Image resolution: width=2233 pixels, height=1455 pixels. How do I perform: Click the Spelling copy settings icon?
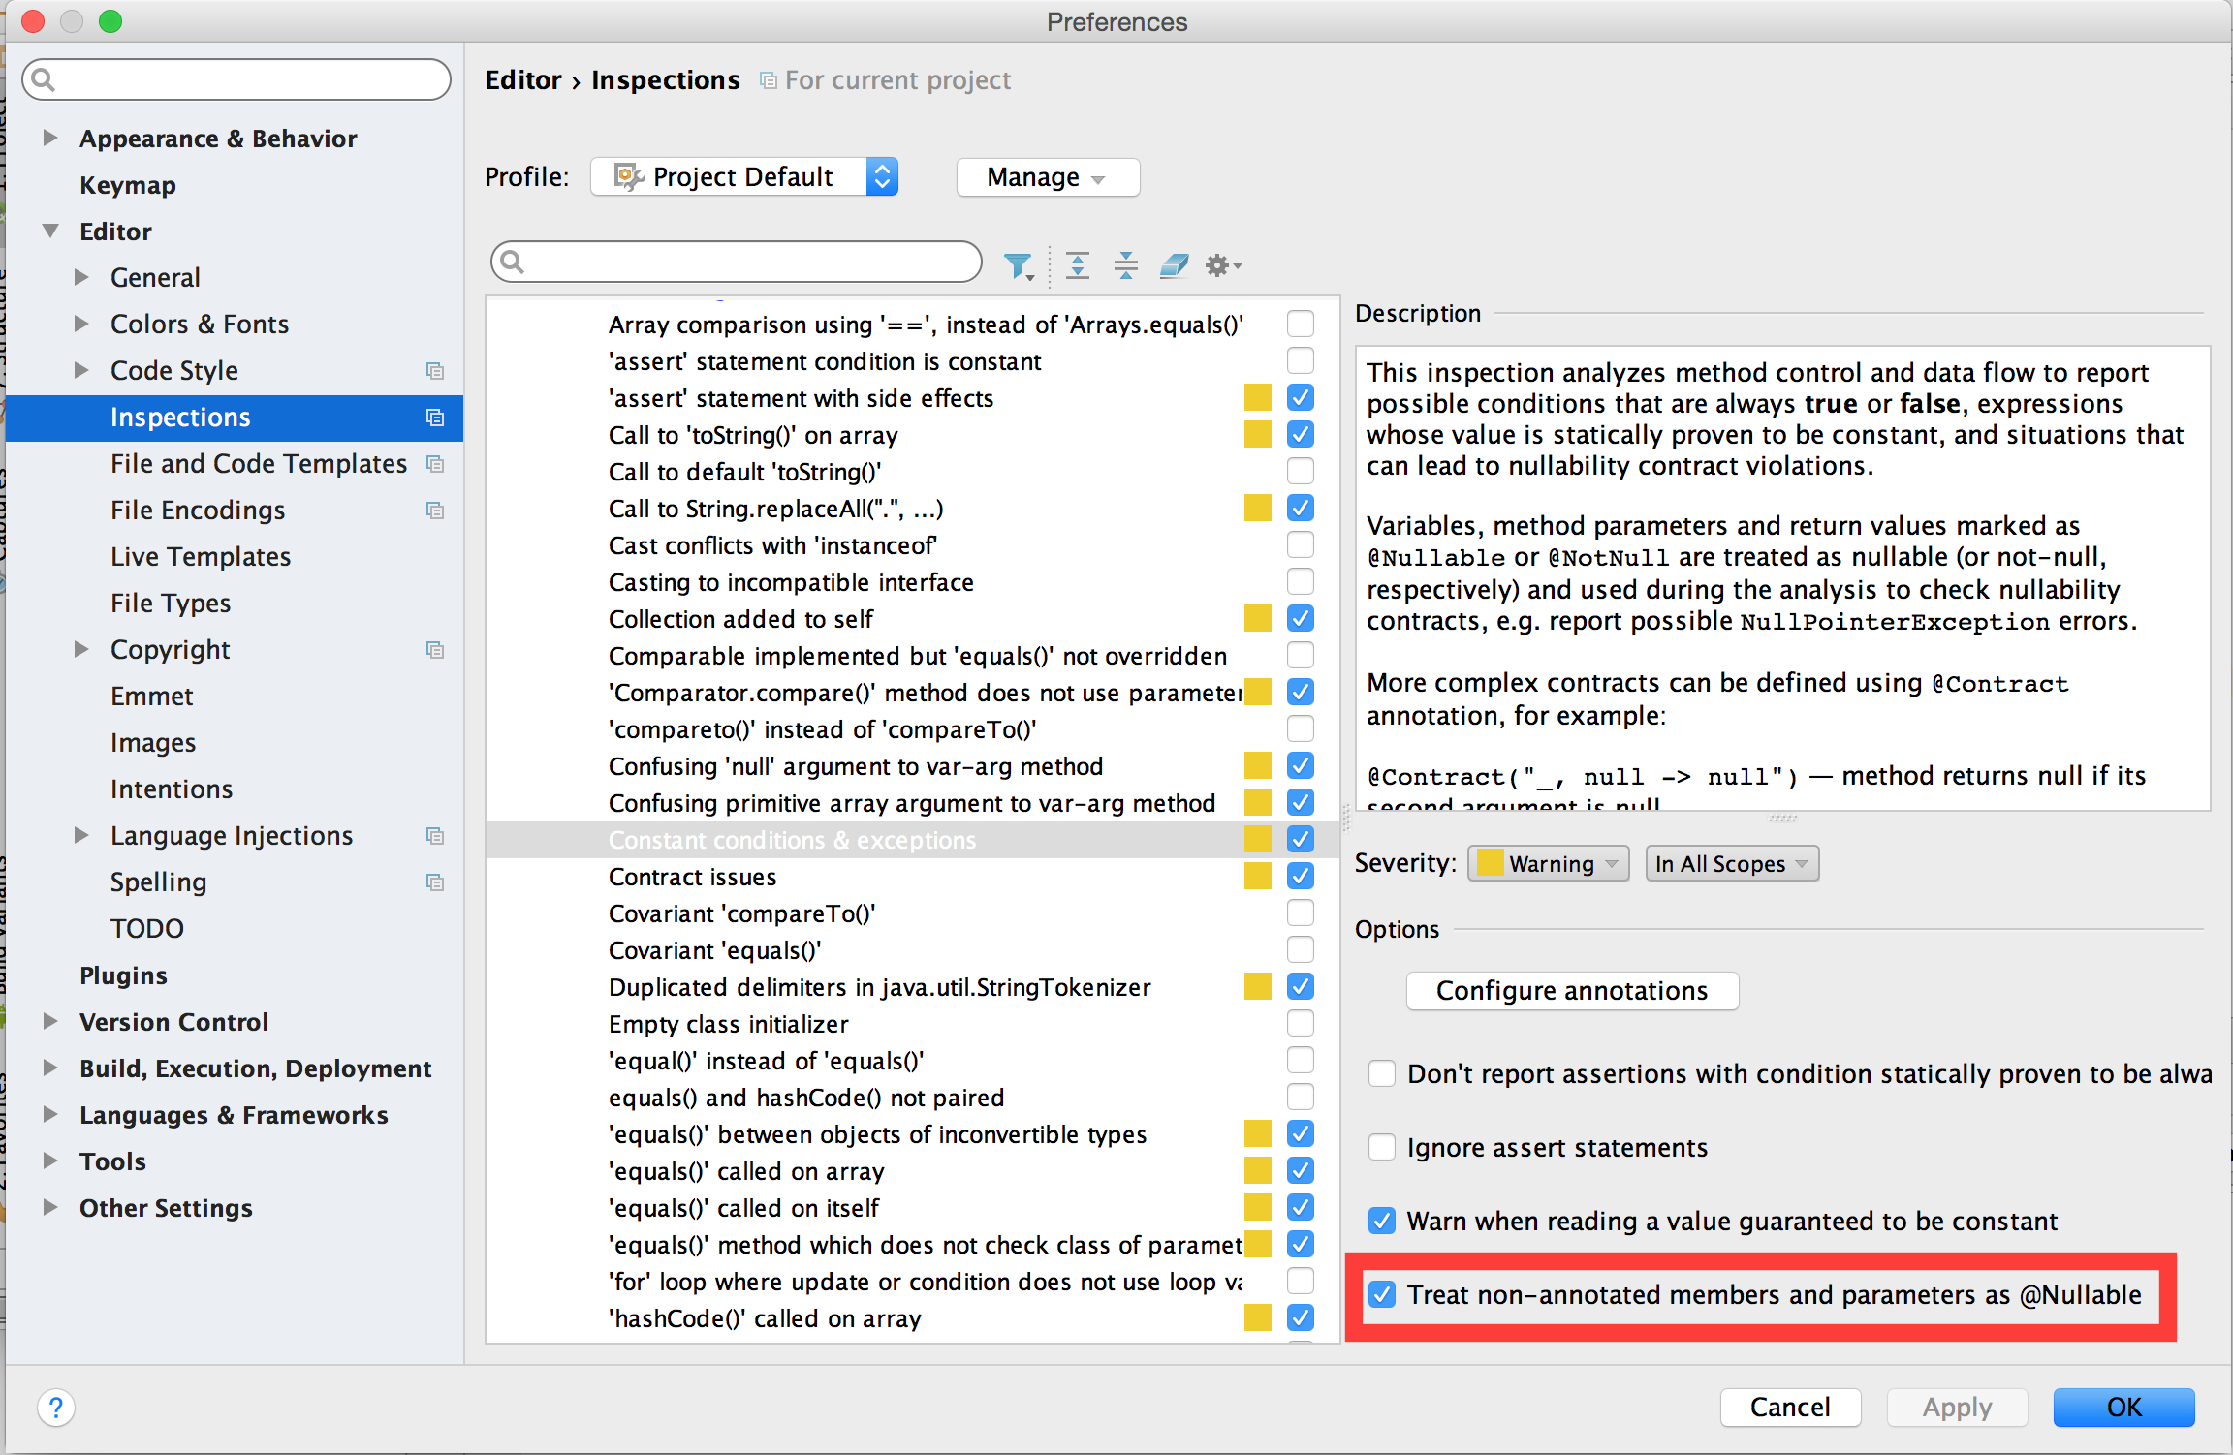tap(435, 882)
